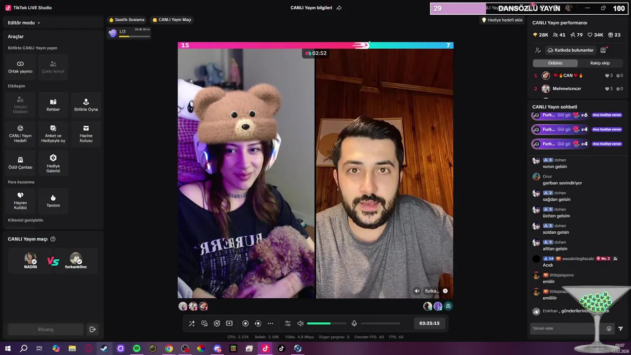631x355 pixels.
Task: Switch to the Rakip ekip tab
Action: pyautogui.click(x=600, y=63)
